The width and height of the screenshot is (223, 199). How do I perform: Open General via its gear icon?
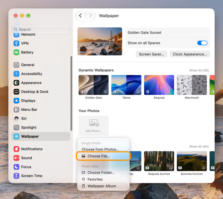click(x=16, y=65)
